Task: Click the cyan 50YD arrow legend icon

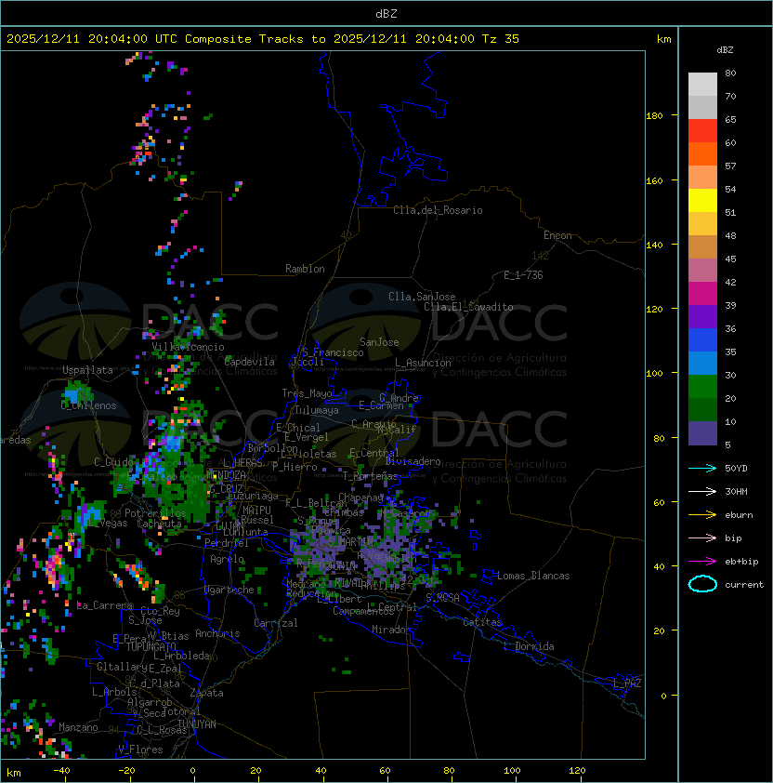Action: (702, 468)
